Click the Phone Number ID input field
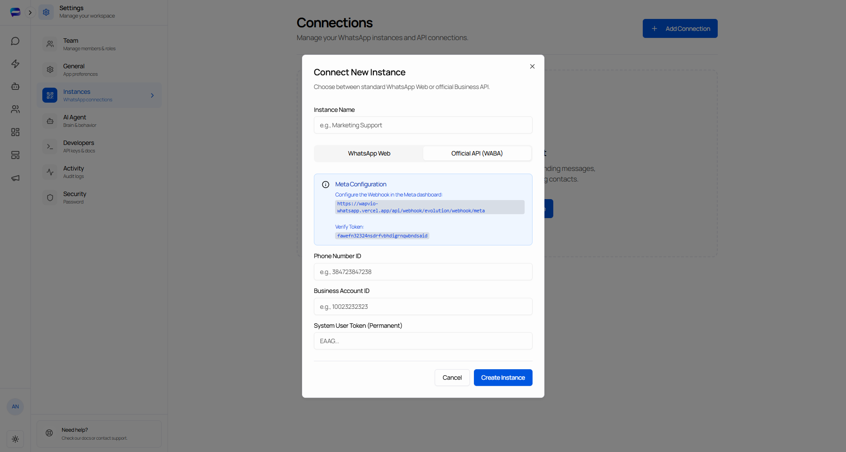The image size is (846, 452). click(x=422, y=272)
